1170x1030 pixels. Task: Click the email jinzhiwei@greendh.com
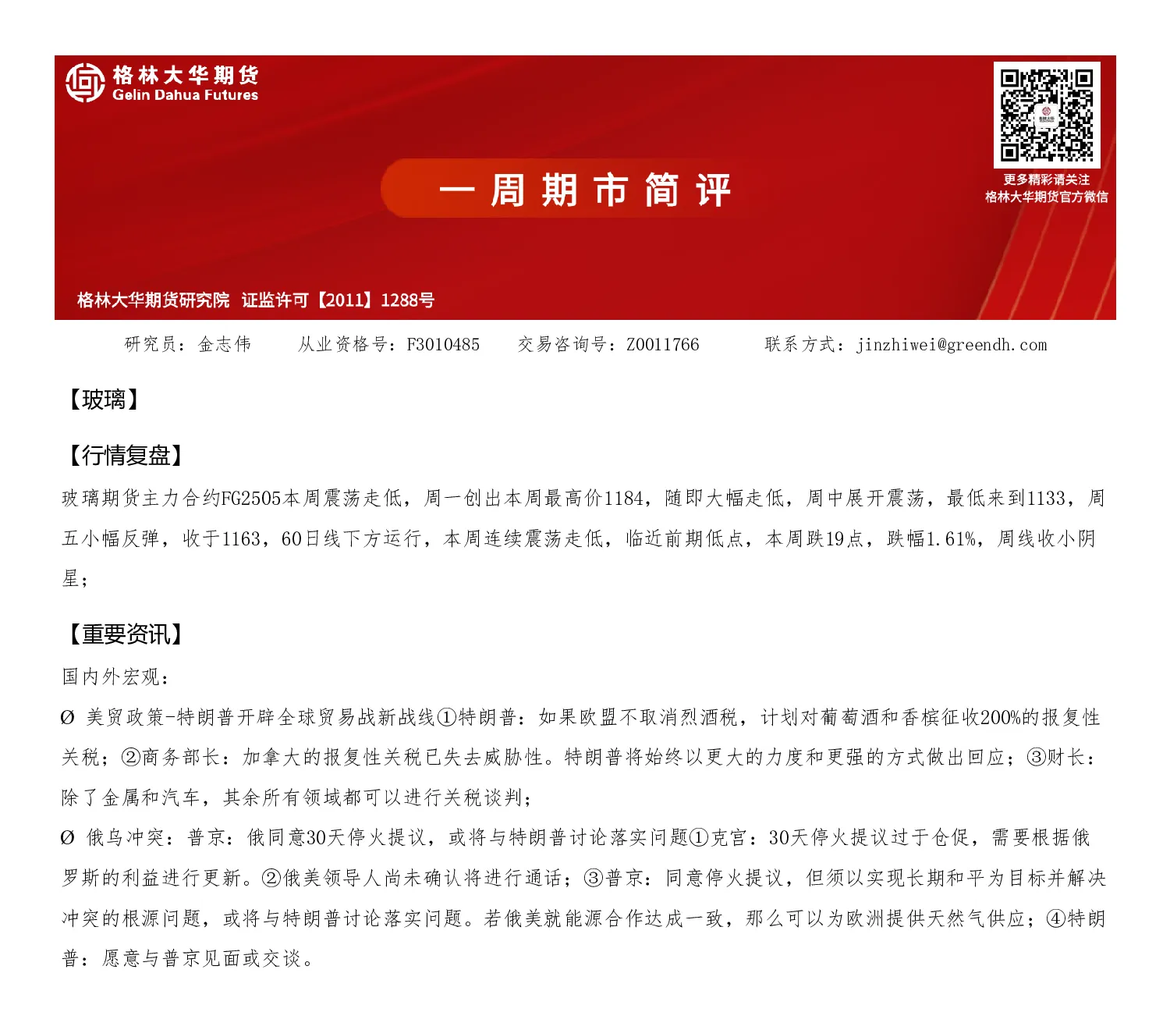point(952,345)
